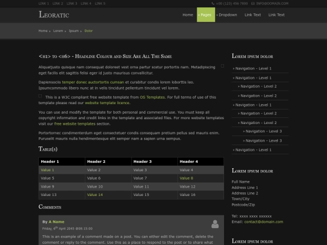Open the last Navigation - Level 1 sidebar link
The width and height of the screenshot is (327, 245).
click(x=253, y=150)
